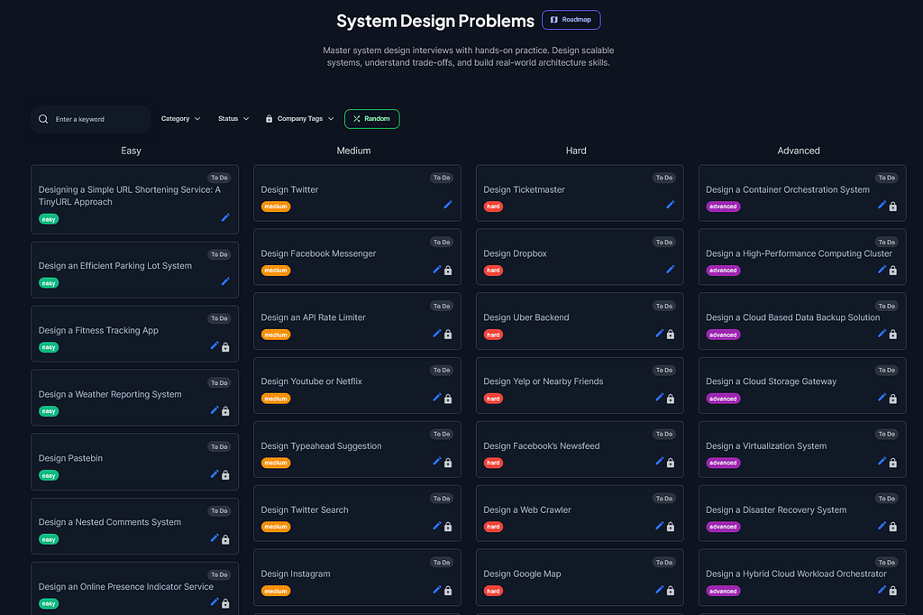The width and height of the screenshot is (923, 615).
Task: Click medium tag on Facebook Messenger card
Action: click(276, 271)
